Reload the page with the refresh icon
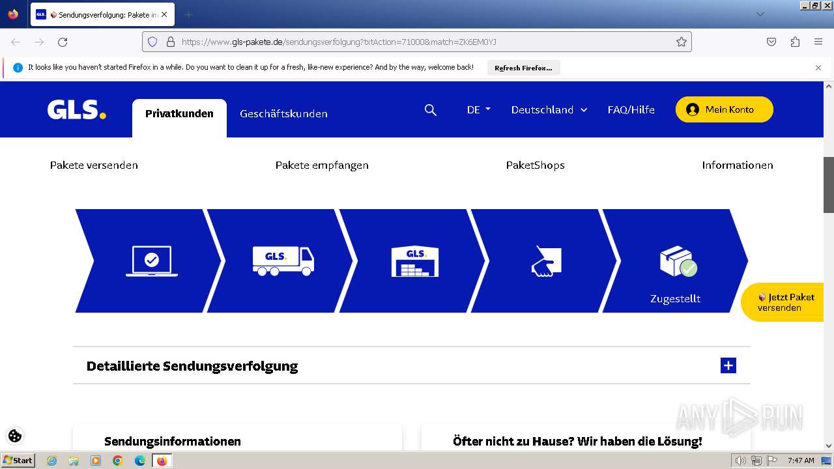 pos(63,42)
